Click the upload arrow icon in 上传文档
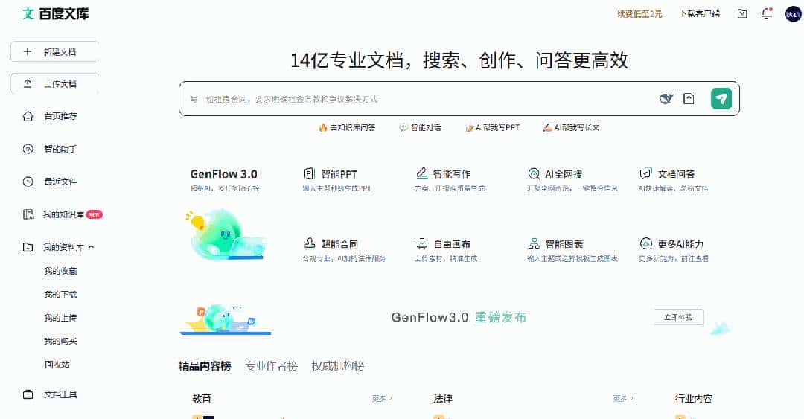 [x=28, y=83]
